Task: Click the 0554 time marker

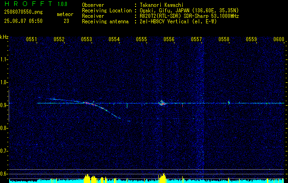Action: pos(114,39)
